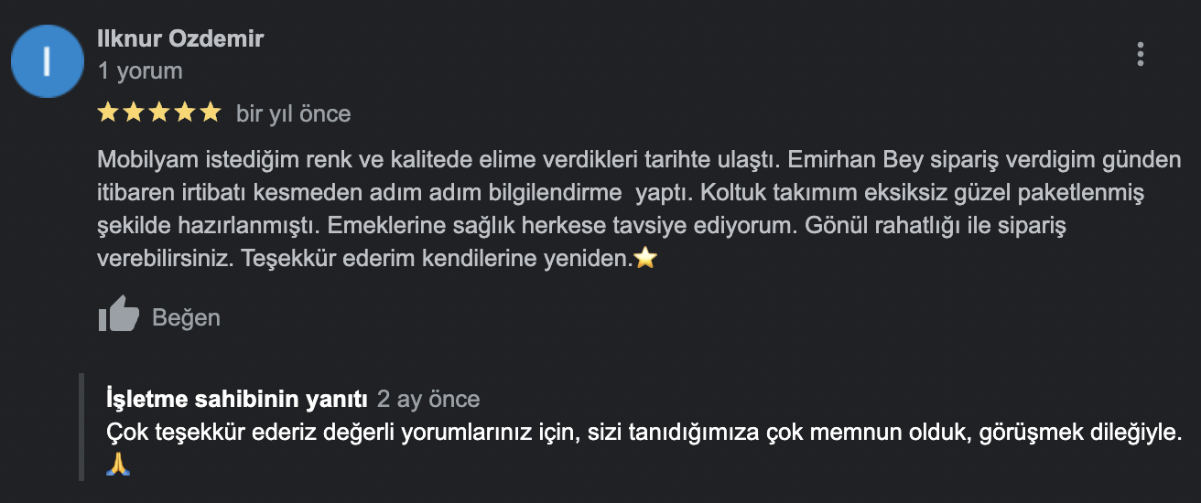Open reviewer name Ilknur Ozdemir
This screenshot has height=503, width=1201.
point(180,38)
